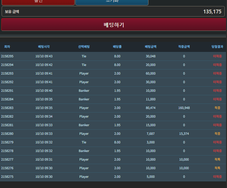This screenshot has width=227, height=188.
Task: Click 미적중 result in row 2158295
Action: 217,56
